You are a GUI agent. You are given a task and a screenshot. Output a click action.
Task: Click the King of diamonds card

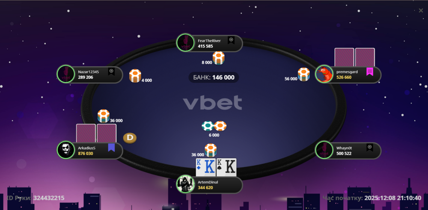click(206, 167)
